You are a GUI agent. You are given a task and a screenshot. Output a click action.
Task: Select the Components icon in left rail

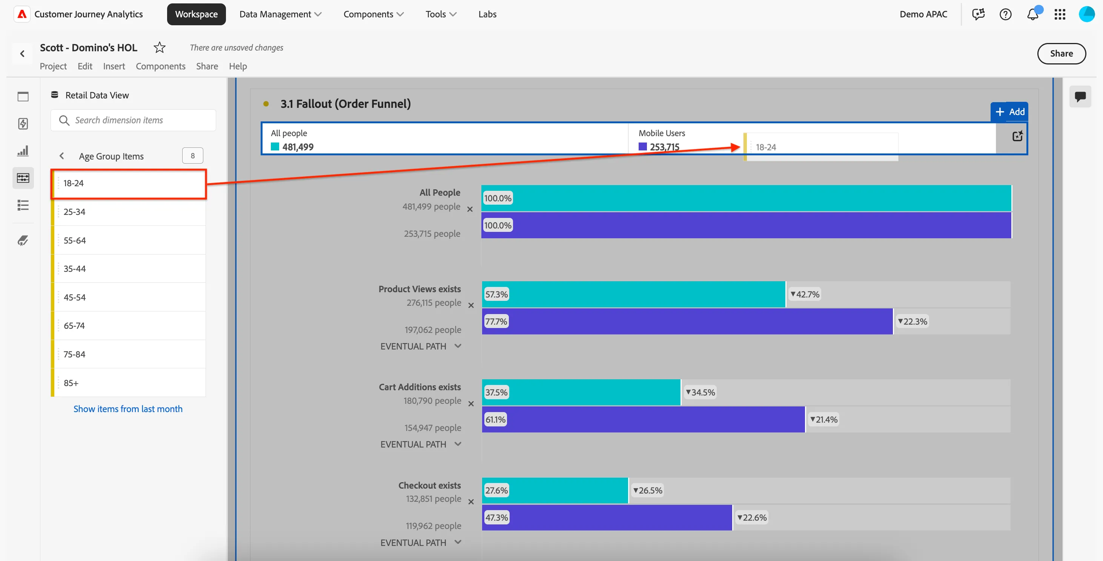click(23, 178)
